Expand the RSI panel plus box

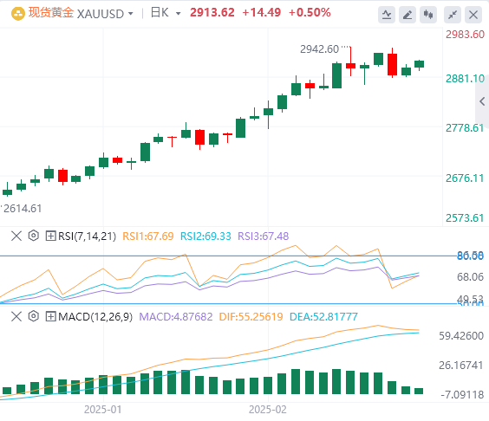tap(50, 236)
